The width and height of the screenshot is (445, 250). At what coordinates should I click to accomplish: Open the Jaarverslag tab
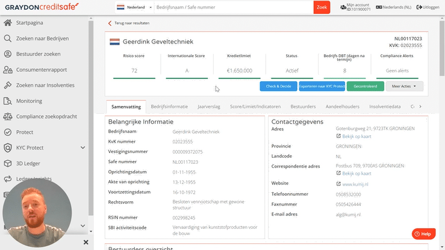click(209, 107)
